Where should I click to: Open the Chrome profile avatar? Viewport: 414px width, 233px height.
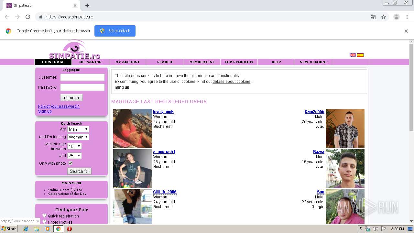(396, 17)
